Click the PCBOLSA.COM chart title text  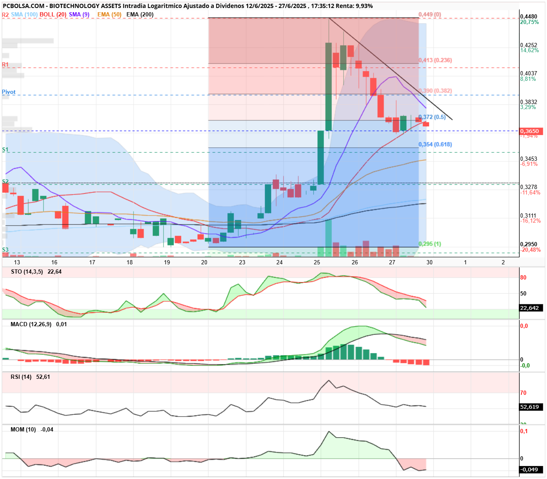pyautogui.click(x=187, y=6)
